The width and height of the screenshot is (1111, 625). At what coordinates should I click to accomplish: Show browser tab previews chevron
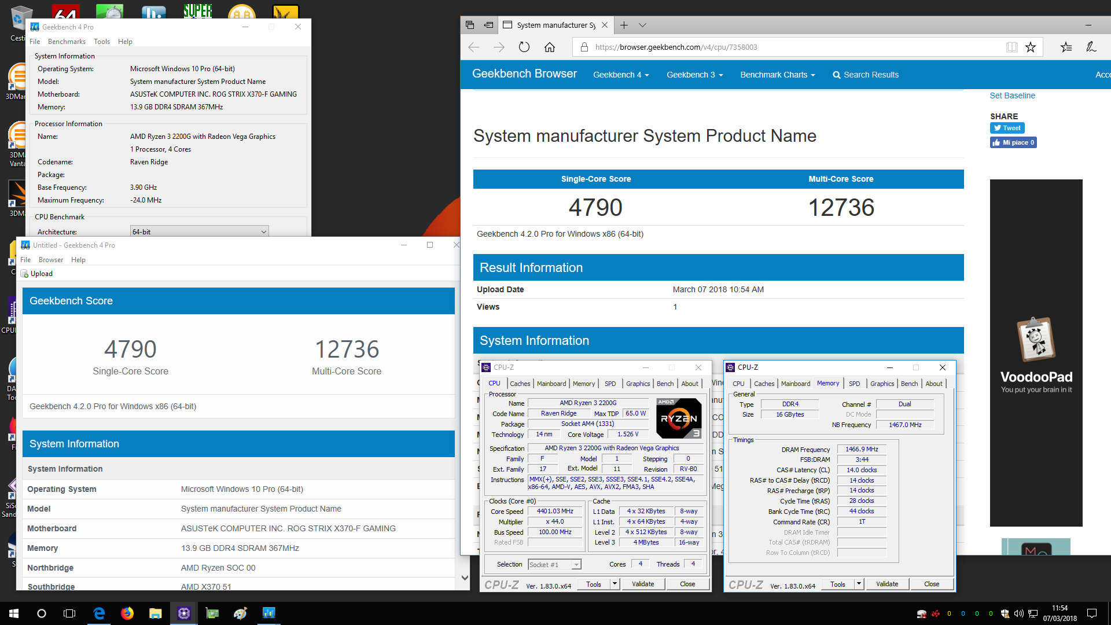[x=642, y=25]
